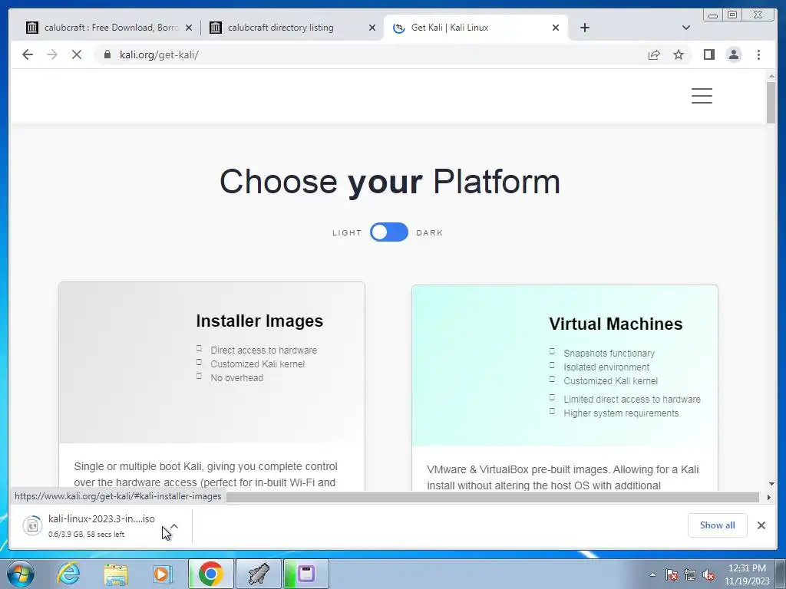The height and width of the screenshot is (589, 786).
Task: Click the download file icon
Action: (32, 525)
